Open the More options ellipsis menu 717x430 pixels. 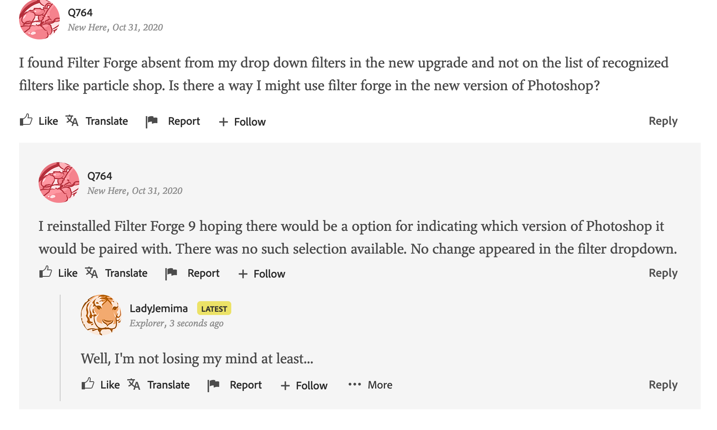pos(370,385)
